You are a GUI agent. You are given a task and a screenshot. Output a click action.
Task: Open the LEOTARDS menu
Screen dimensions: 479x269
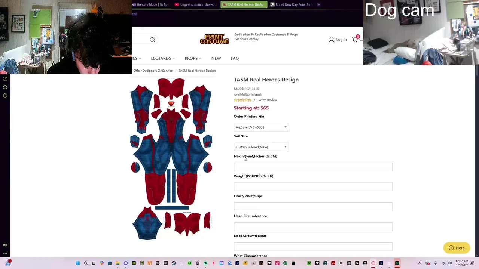point(163,58)
